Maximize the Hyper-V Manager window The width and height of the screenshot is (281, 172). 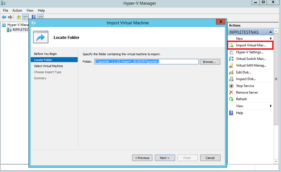click(263, 2)
